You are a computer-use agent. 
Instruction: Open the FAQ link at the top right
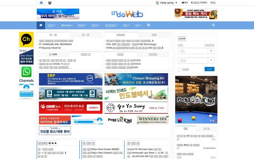185,2
